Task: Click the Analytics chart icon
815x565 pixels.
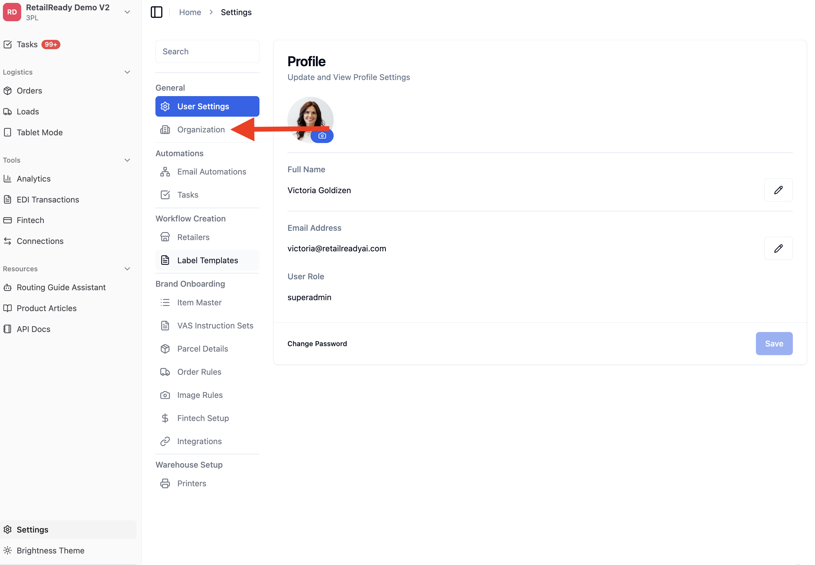Action: 7,179
